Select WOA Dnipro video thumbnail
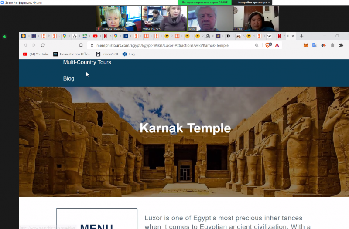Image resolution: width=349 pixels, height=229 pixels. (165, 19)
